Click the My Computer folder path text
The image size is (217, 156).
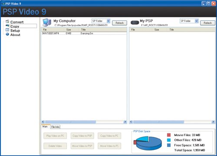tap(81, 25)
